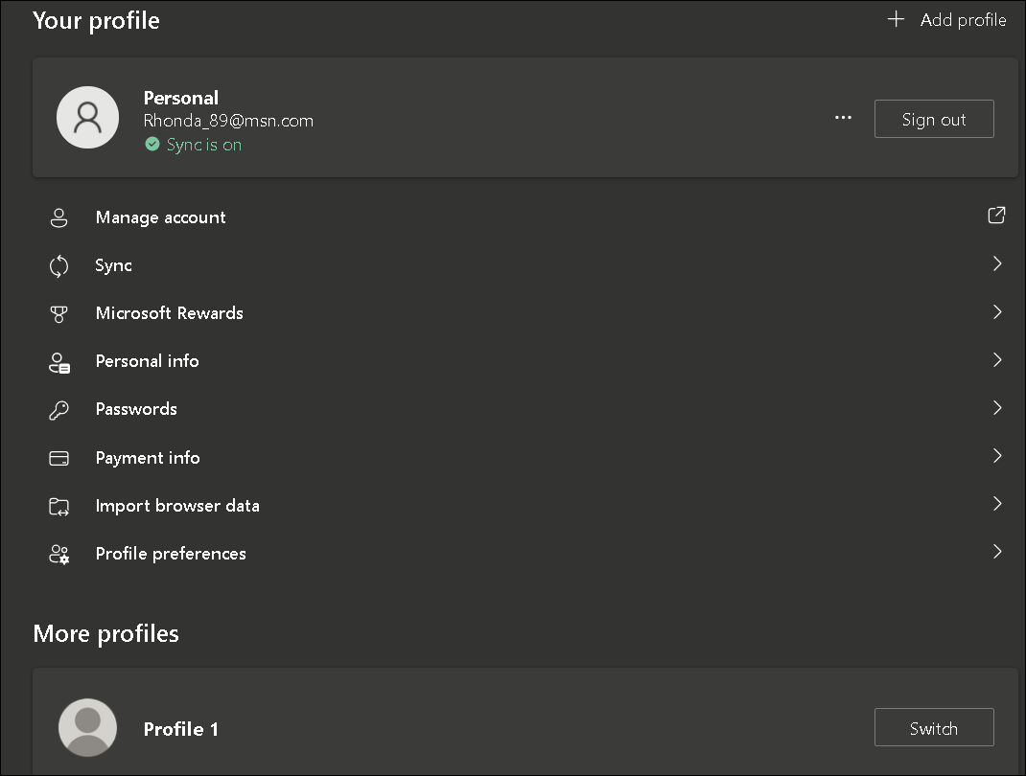Expand the Personal info chevron
This screenshot has height=776, width=1026.
click(x=996, y=359)
